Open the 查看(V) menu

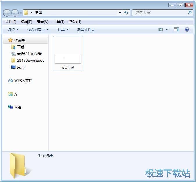coord(43,22)
